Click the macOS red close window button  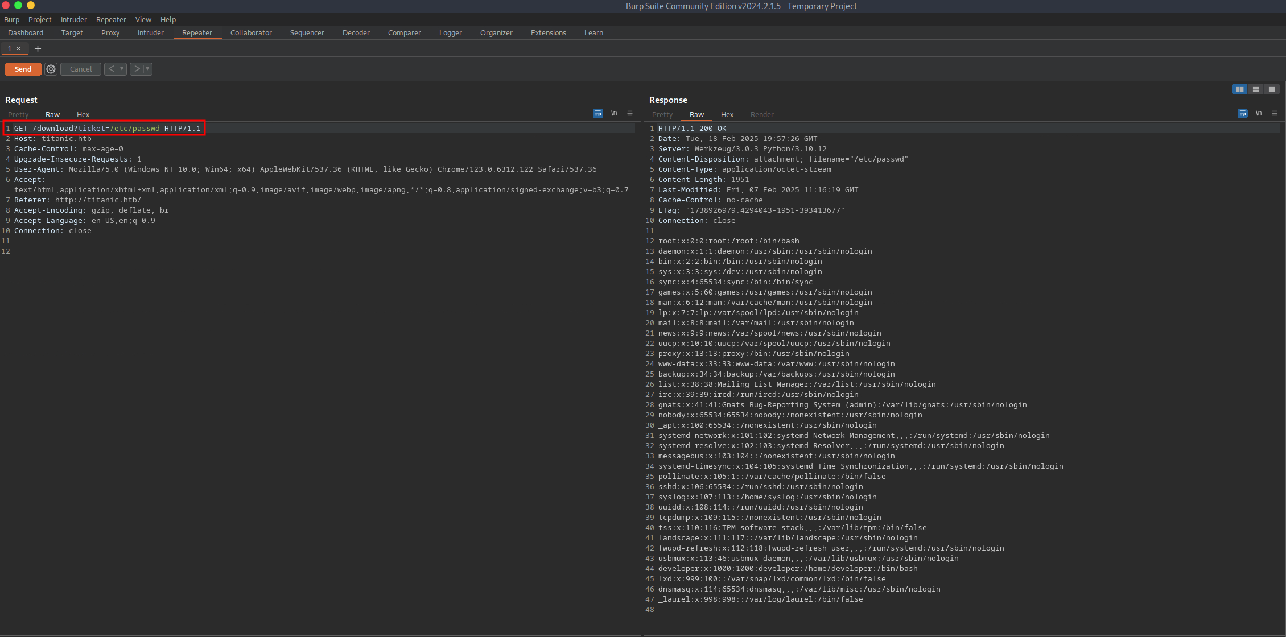[x=6, y=5]
